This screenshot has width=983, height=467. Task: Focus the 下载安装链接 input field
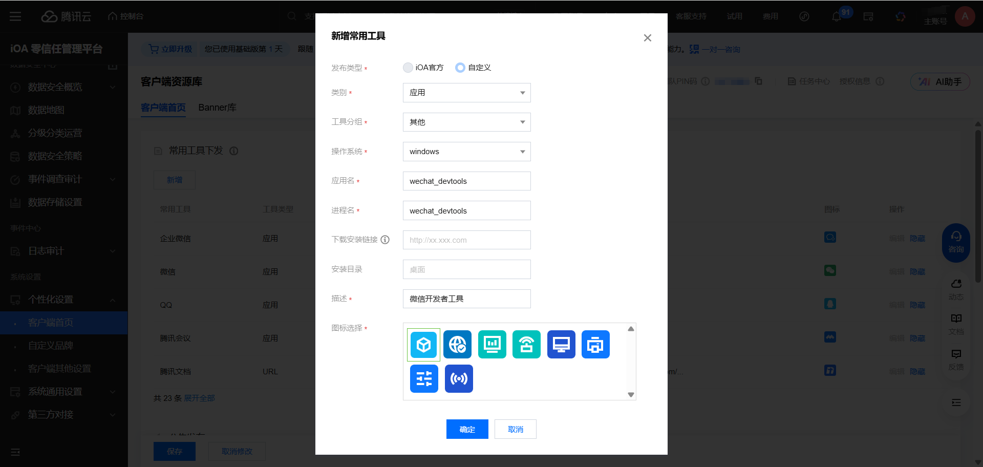tap(467, 240)
